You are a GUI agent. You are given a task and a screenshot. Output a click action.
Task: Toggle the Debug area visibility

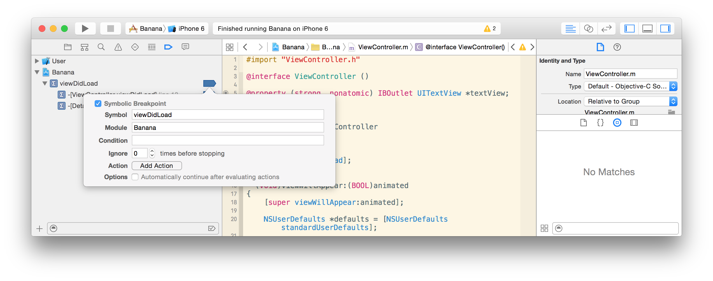tap(647, 29)
